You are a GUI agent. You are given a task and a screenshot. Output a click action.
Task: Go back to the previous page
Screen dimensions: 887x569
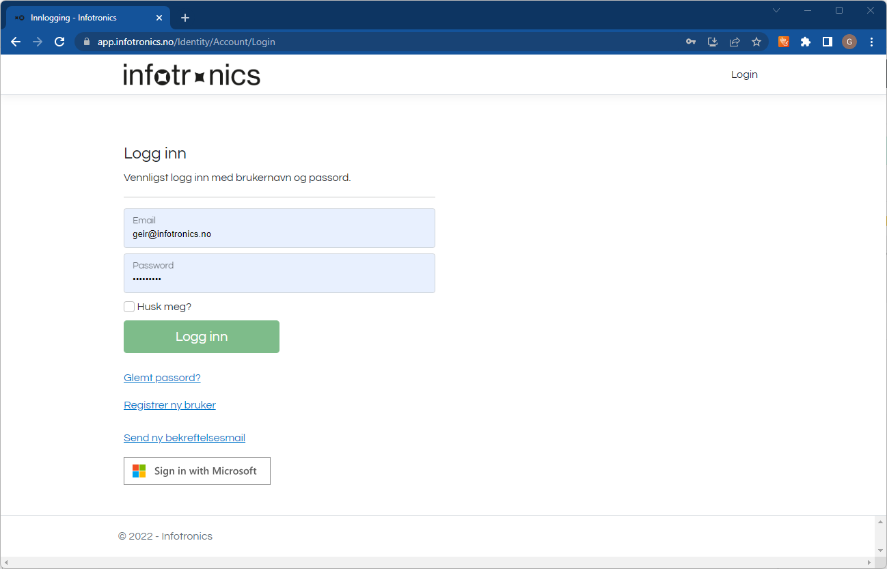pyautogui.click(x=16, y=42)
